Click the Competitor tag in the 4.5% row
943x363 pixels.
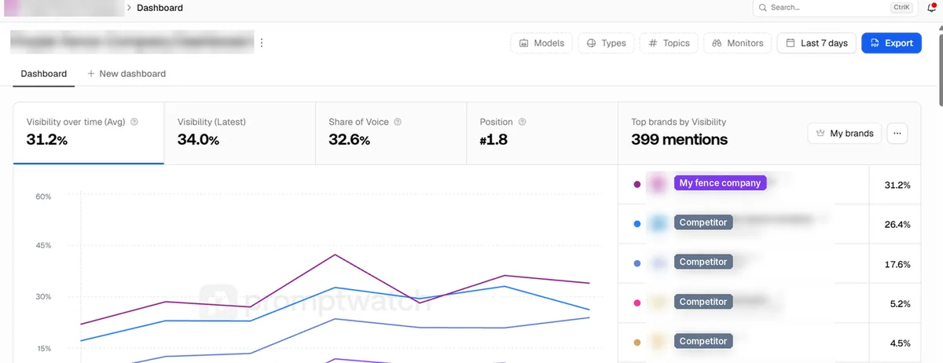(703, 341)
